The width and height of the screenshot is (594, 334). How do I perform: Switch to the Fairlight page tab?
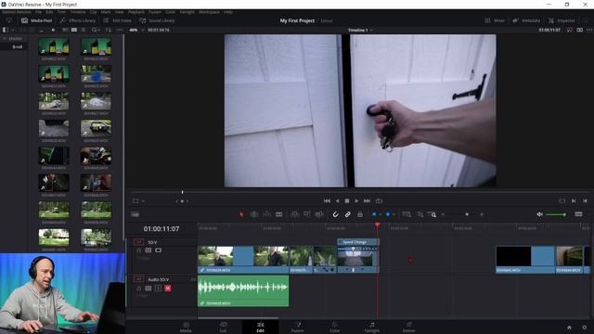[x=372, y=328]
